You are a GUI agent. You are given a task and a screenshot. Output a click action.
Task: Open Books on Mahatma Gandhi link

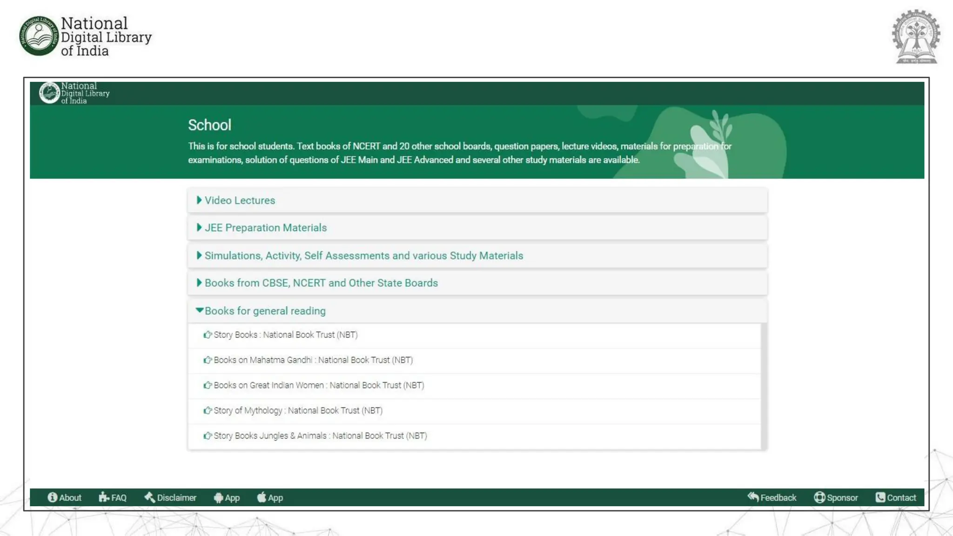(x=313, y=360)
